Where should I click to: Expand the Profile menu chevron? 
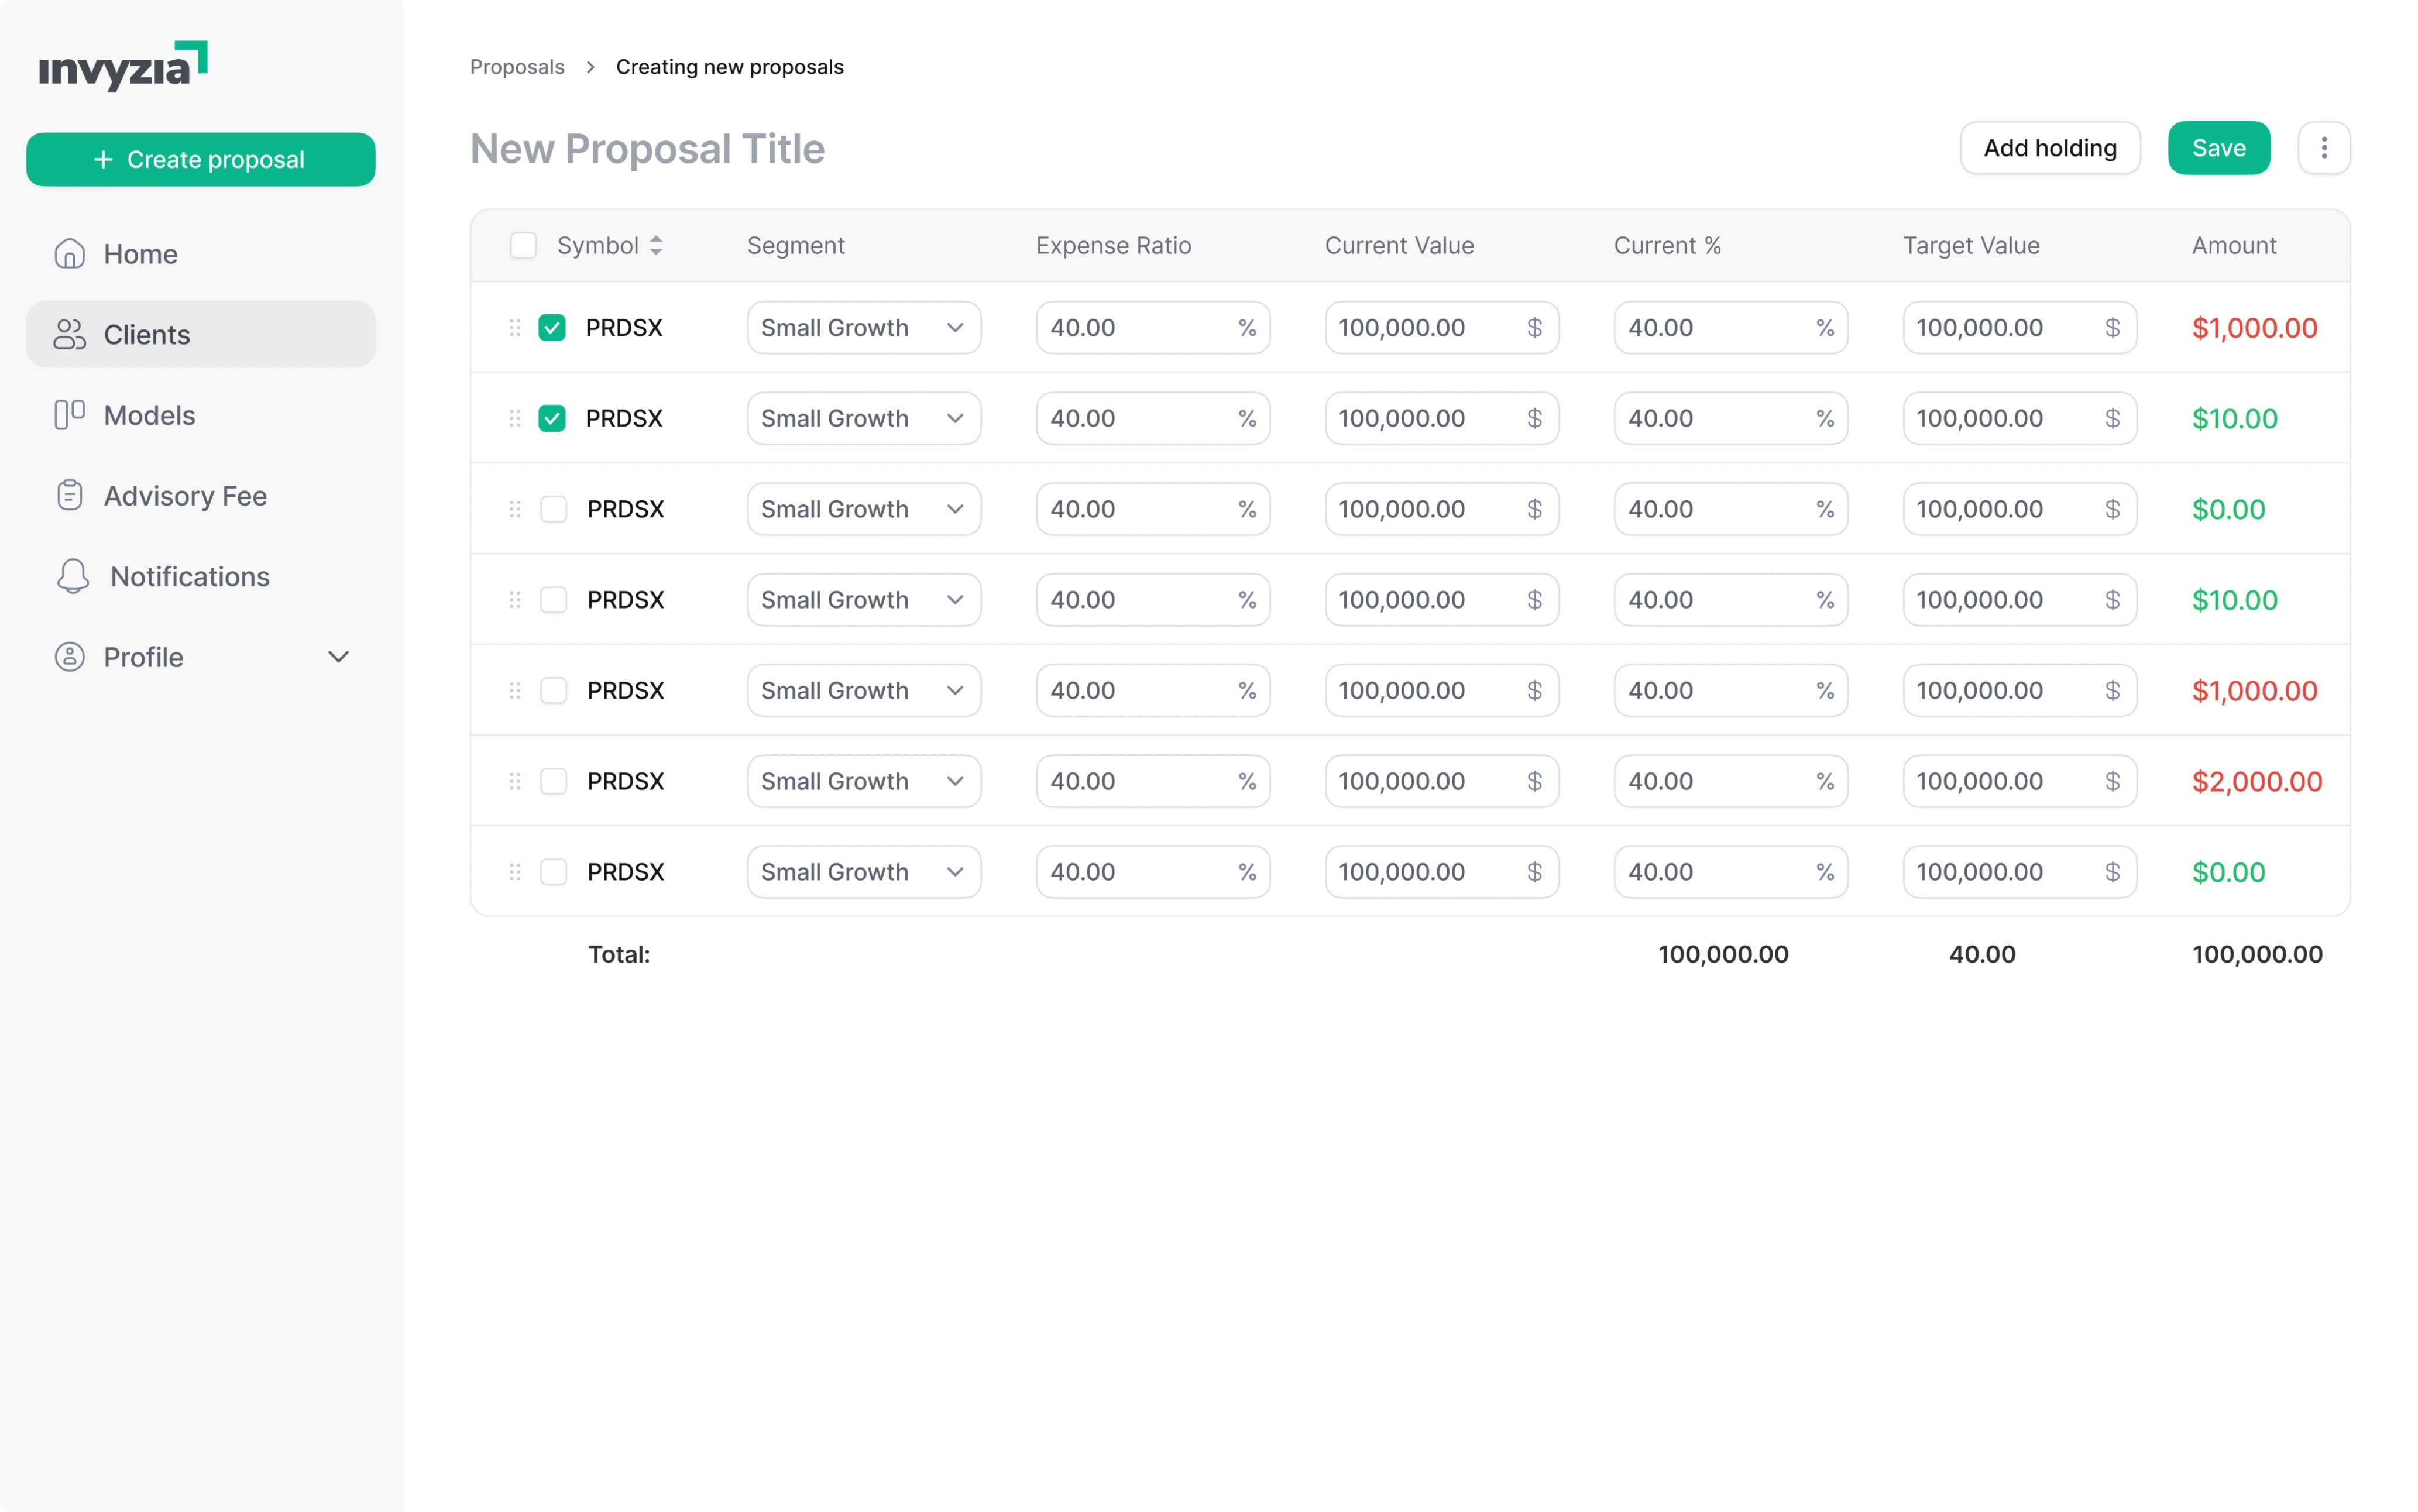coord(338,656)
